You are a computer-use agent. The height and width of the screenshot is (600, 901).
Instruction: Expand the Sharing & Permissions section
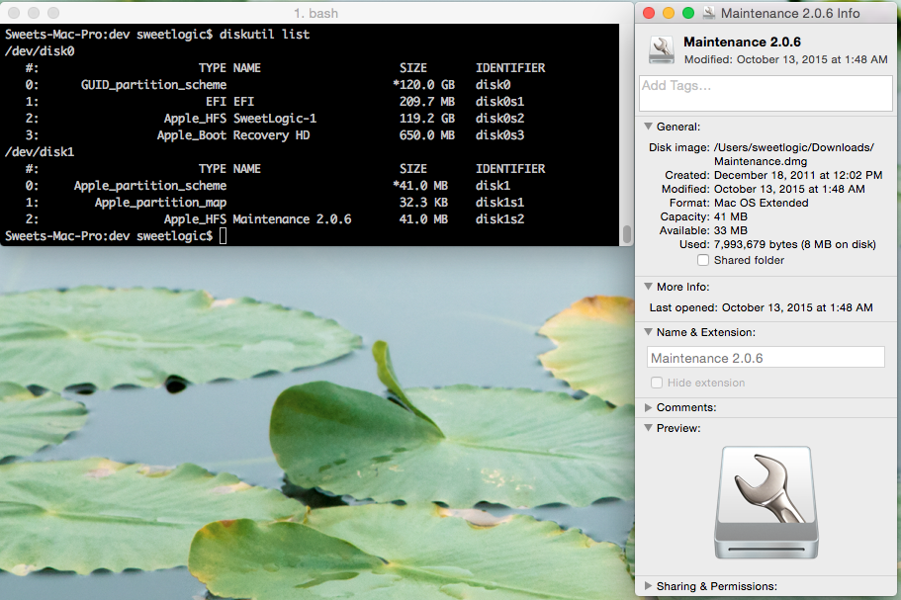[648, 585]
